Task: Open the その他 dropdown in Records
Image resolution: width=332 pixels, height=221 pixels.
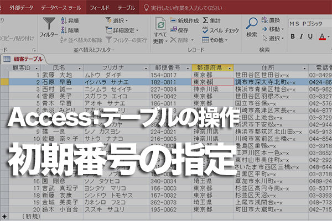Action: coord(215,40)
